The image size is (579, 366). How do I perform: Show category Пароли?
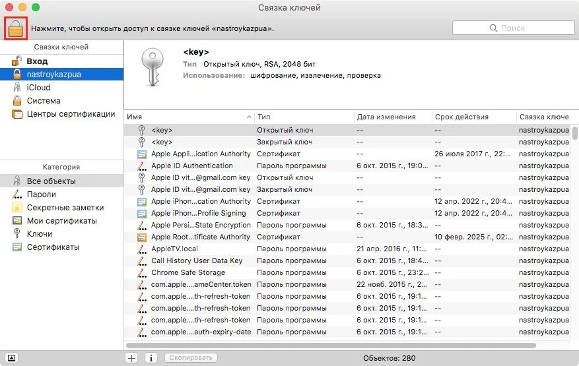61,195
